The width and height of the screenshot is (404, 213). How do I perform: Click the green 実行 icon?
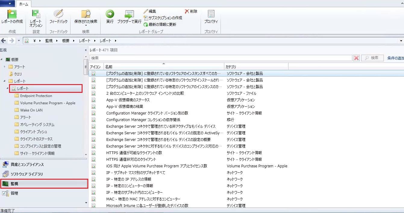coord(110,17)
